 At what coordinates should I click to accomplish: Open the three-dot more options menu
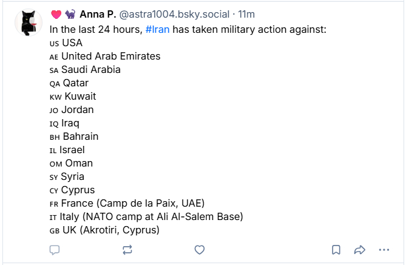pyautogui.click(x=384, y=250)
